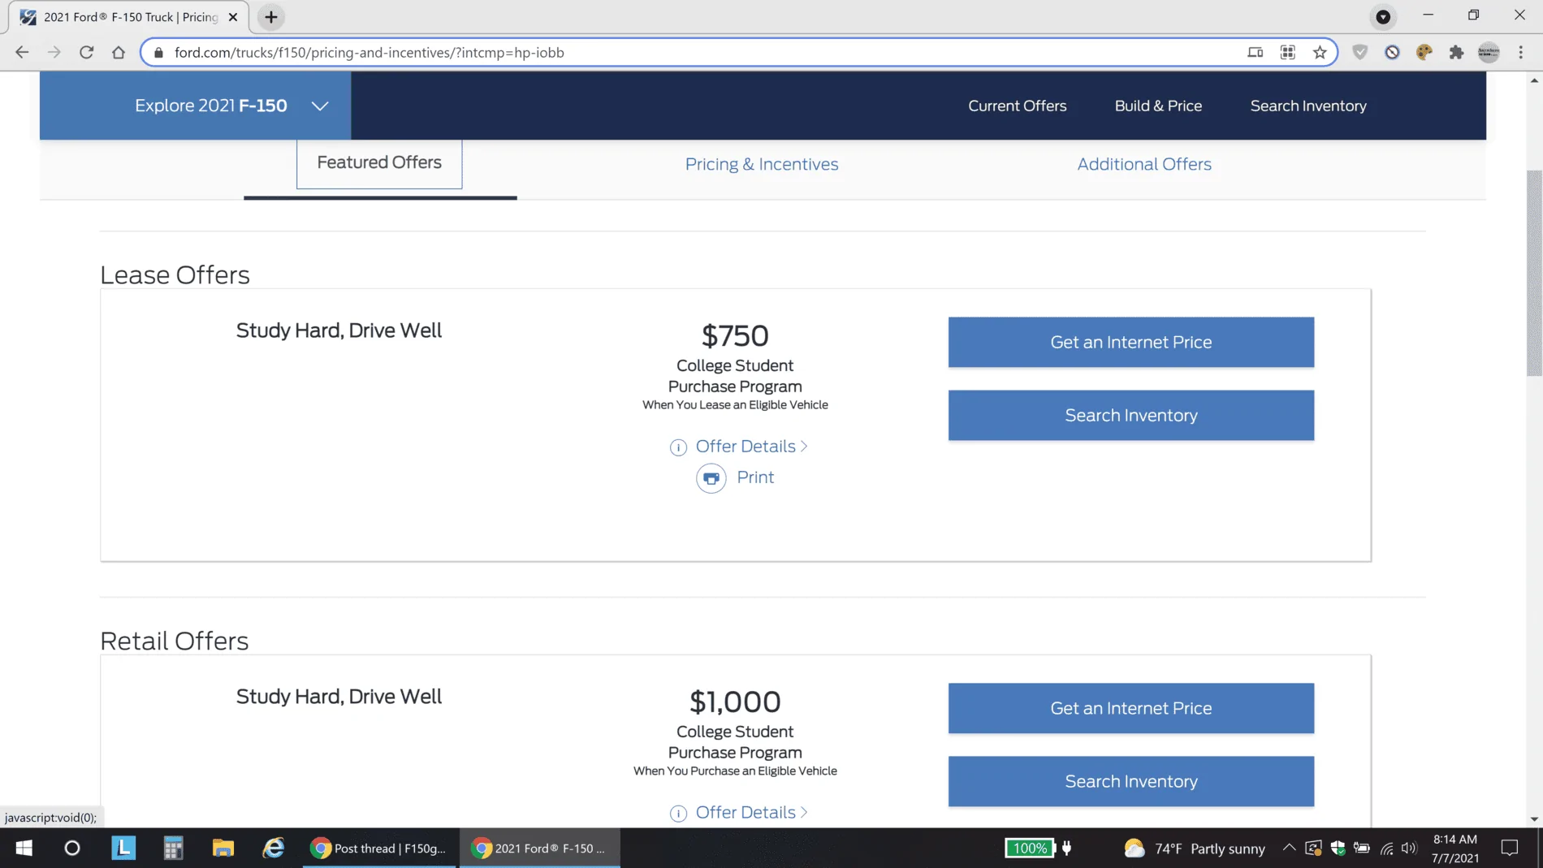Click Search Inventory in the navigation bar
The width and height of the screenshot is (1543, 868).
(x=1307, y=106)
